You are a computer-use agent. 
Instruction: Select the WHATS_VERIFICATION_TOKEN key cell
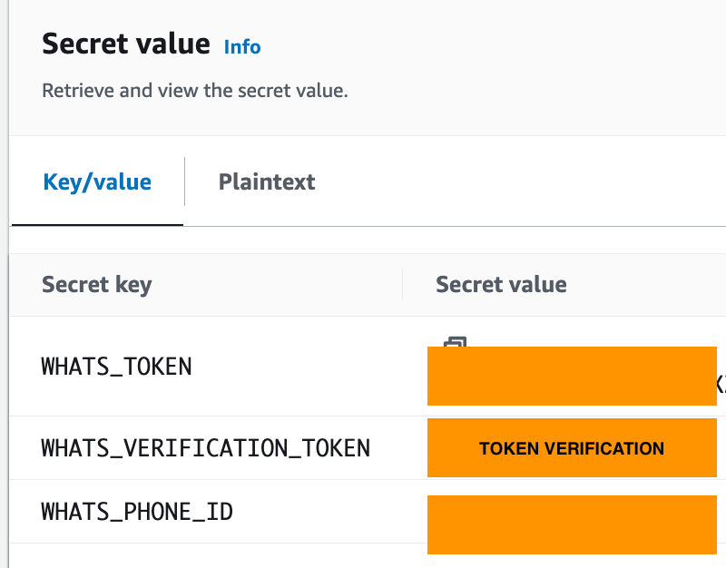point(206,448)
